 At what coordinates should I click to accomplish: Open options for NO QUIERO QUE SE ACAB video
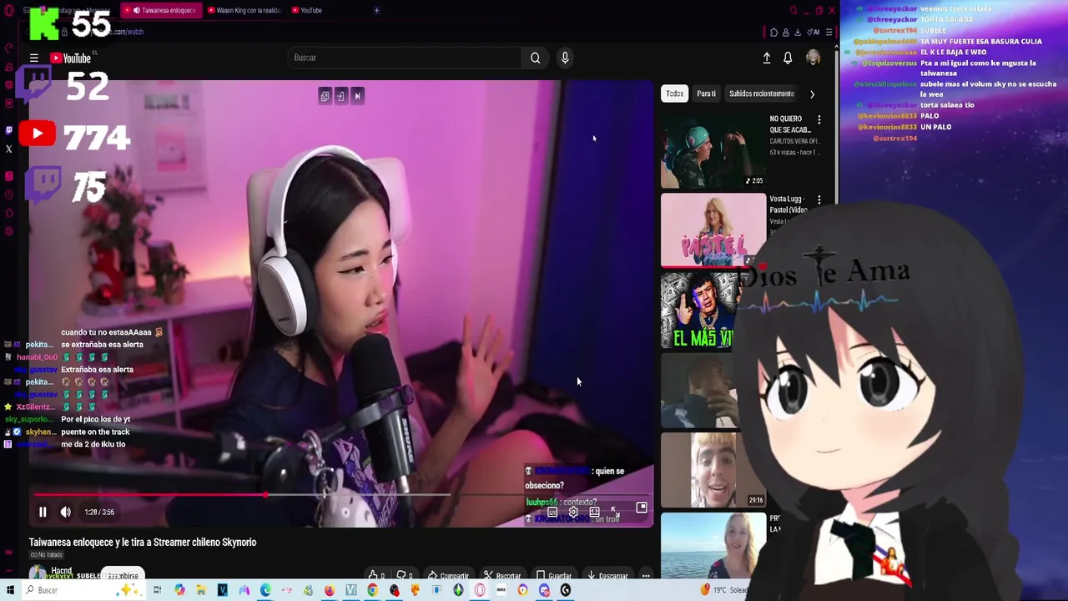pos(819,120)
